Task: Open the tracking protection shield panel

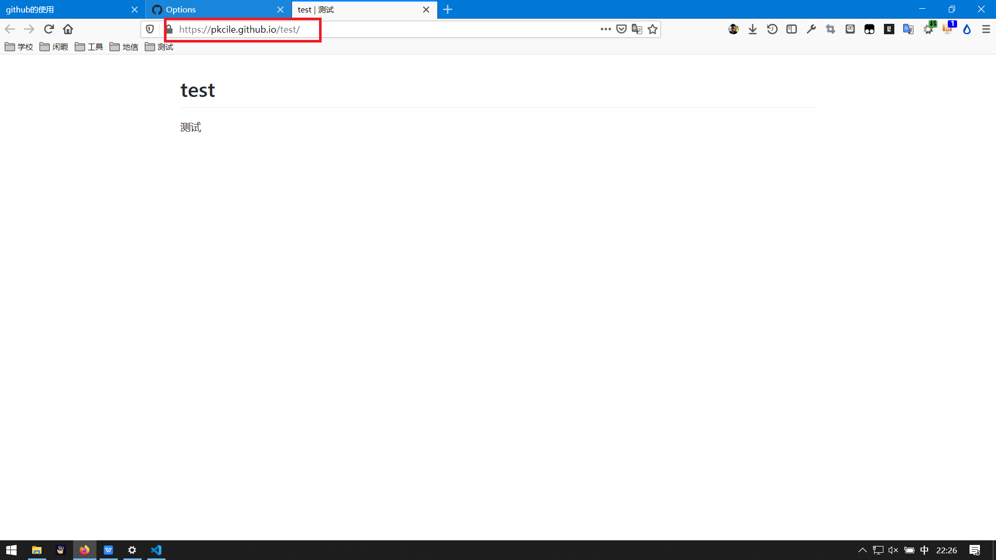Action: click(150, 29)
